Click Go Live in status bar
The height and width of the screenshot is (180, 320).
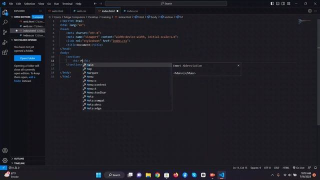298,168
